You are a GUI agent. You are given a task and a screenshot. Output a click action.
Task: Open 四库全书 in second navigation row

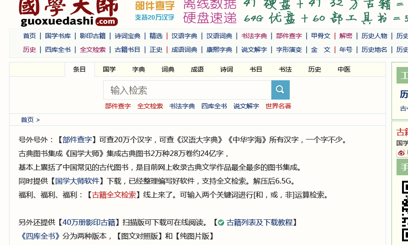pos(58,50)
